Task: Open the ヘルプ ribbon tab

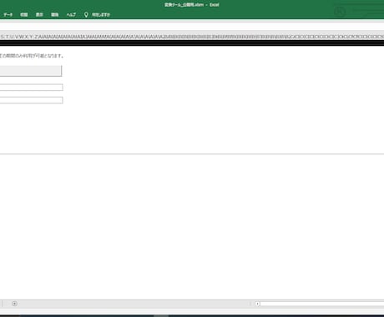Action: [x=71, y=14]
